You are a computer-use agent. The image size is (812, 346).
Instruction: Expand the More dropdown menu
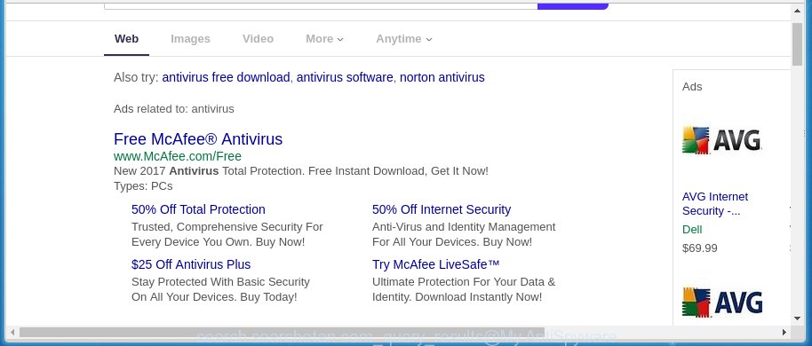point(324,39)
